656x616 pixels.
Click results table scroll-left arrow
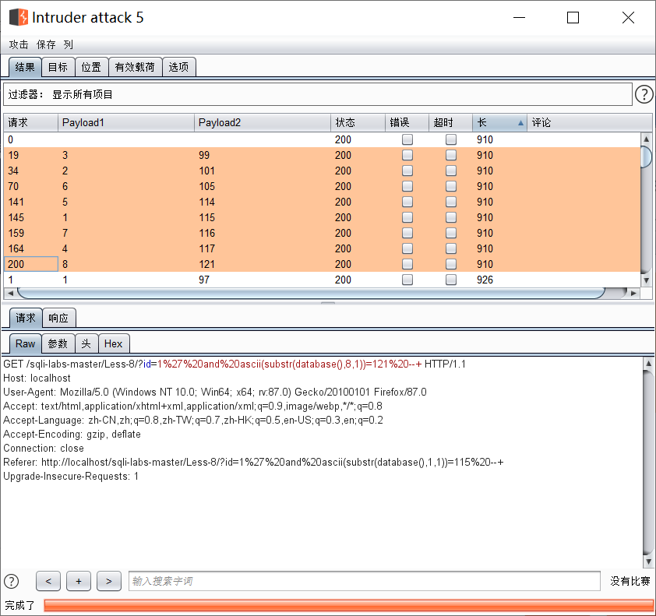click(x=10, y=293)
